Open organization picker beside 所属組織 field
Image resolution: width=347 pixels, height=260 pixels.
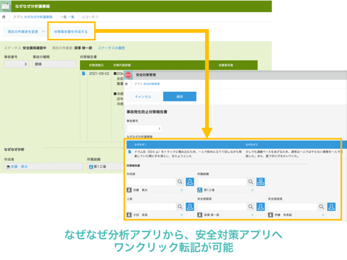point(261,182)
